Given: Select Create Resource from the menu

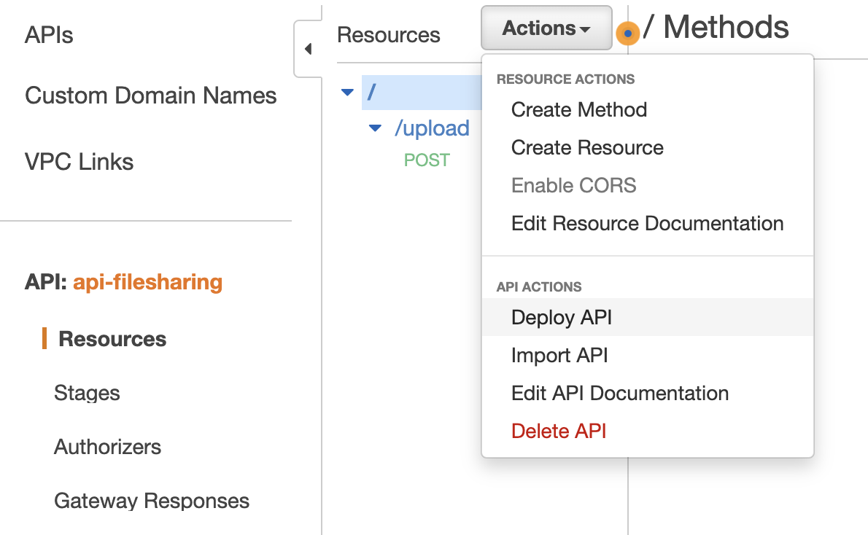Looking at the screenshot, I should [587, 147].
